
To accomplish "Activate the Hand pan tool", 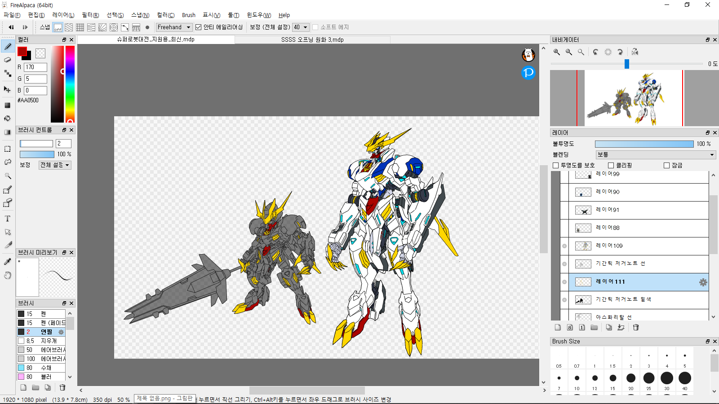I will [x=8, y=275].
